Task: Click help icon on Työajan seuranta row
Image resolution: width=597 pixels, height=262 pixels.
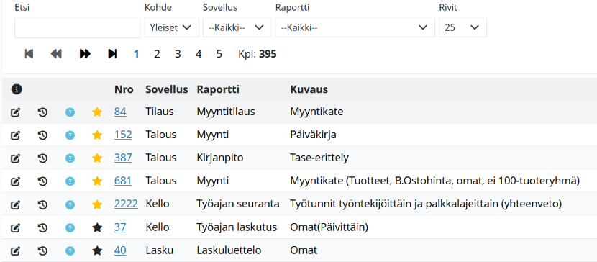Action: 70,205
